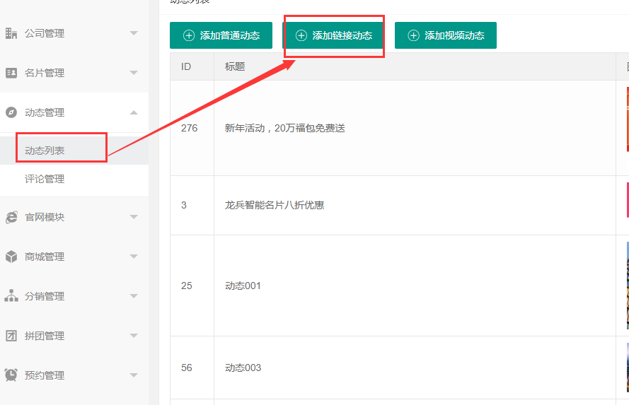Viewport: 629px width, 405px height.
Task: Click the card icon beside 名片管理
Action: click(11, 73)
